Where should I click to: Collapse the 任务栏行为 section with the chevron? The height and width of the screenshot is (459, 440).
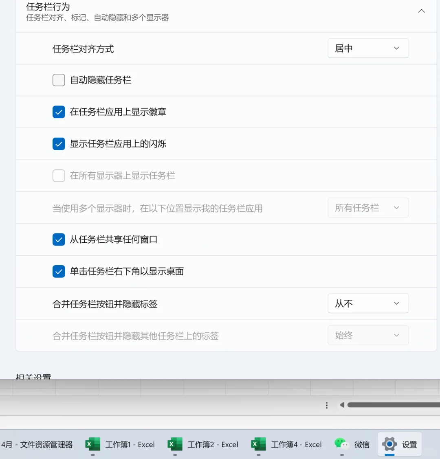click(421, 11)
